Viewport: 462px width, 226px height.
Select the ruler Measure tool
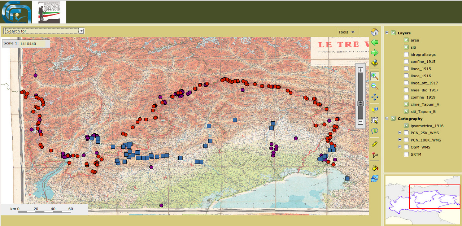[x=375, y=144]
